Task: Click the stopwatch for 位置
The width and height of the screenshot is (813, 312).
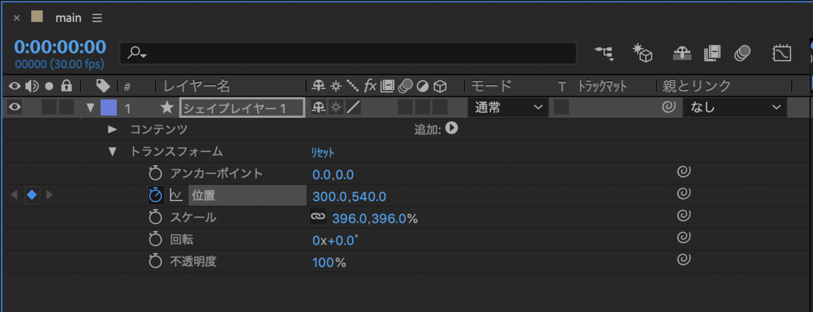Action: coord(156,196)
